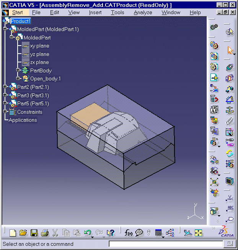Click the Explode yellow-arrows icon
Screen dimensions: 238x250
pos(214,182)
